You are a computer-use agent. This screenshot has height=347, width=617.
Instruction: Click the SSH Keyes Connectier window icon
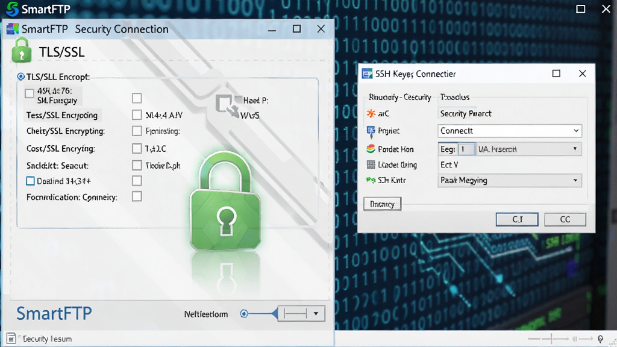pyautogui.click(x=367, y=73)
